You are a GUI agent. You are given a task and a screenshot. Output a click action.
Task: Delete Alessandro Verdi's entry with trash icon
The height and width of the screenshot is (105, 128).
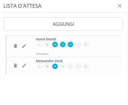[x=15, y=65]
